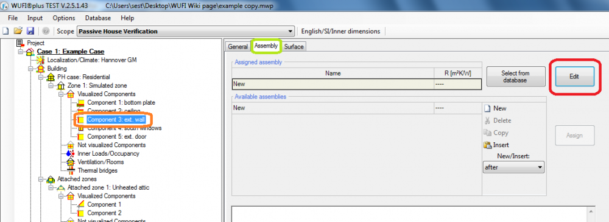Switch to the Surface tab
This screenshot has height=222, width=609.
[x=294, y=47]
